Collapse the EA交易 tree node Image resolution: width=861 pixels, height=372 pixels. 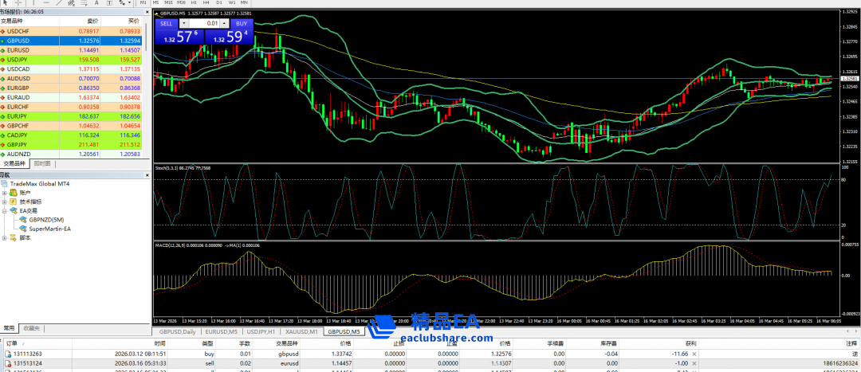tap(5, 211)
